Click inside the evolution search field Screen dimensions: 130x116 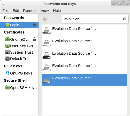click(x=93, y=19)
